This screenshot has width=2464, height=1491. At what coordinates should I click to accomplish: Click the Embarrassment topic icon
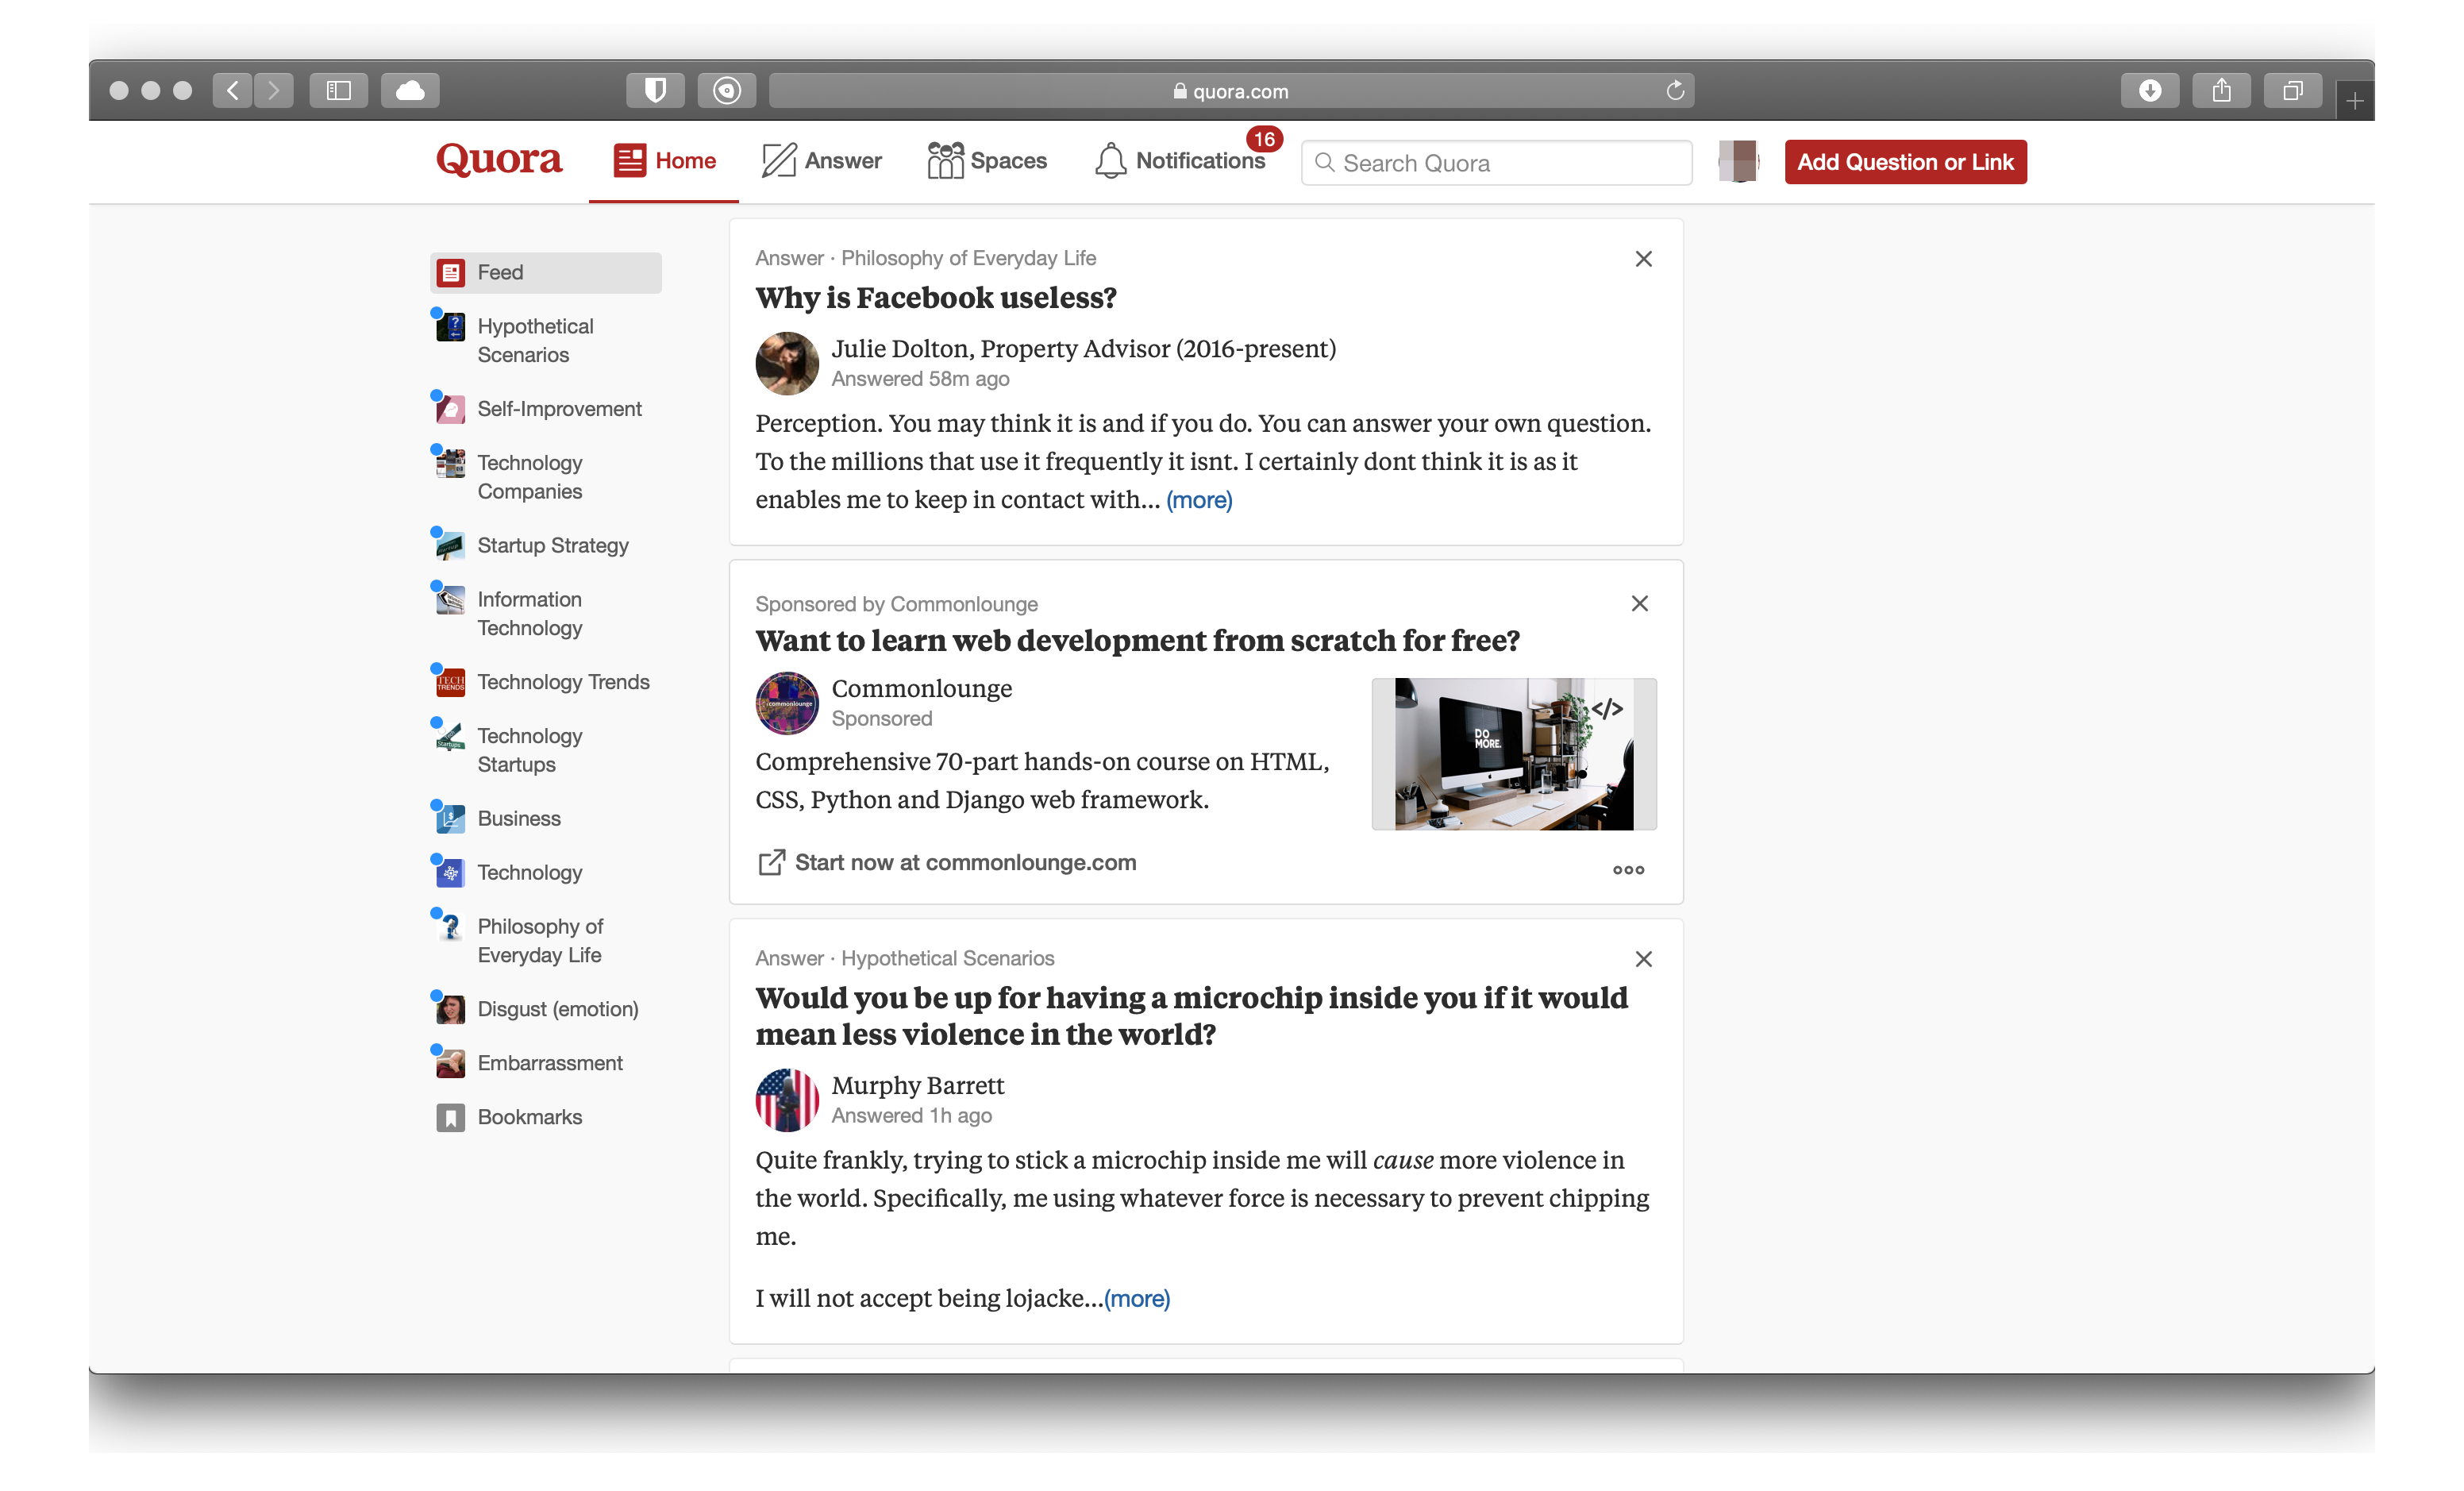point(451,1063)
